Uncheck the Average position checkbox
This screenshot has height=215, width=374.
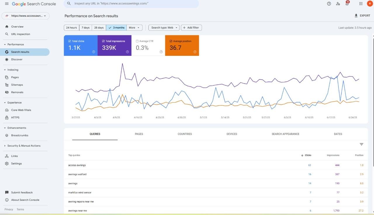click(171, 41)
